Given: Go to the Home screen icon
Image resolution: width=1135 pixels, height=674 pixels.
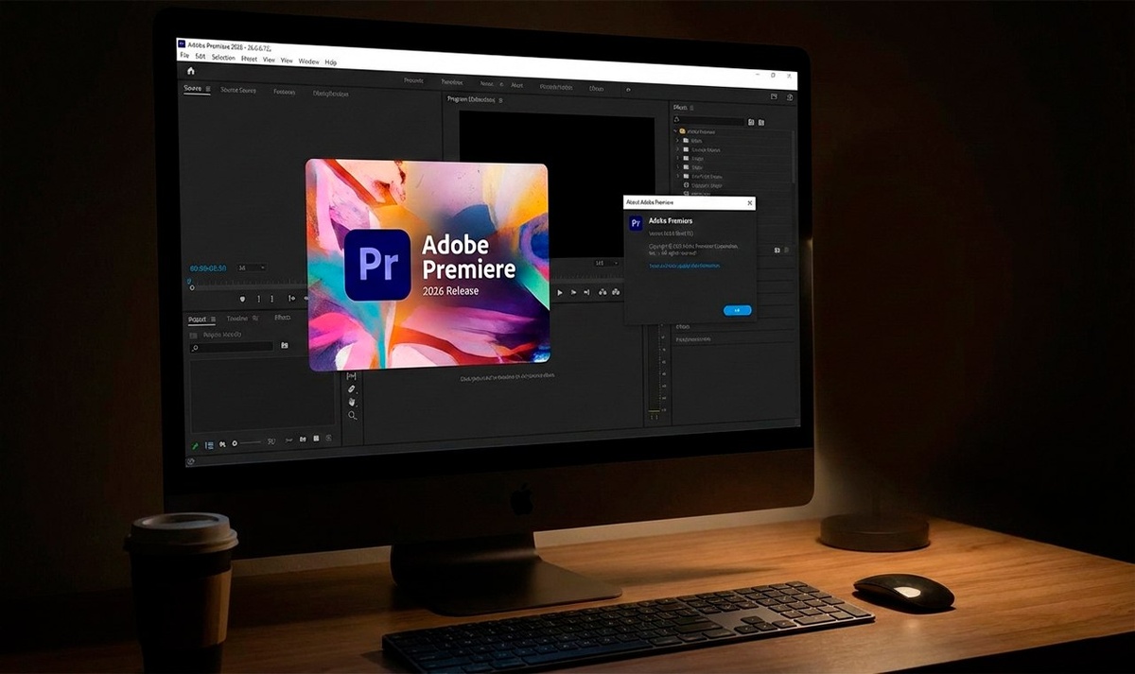Looking at the screenshot, I should (x=191, y=71).
